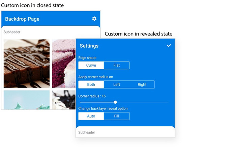Click Subheader below the Settings panel

click(87, 132)
